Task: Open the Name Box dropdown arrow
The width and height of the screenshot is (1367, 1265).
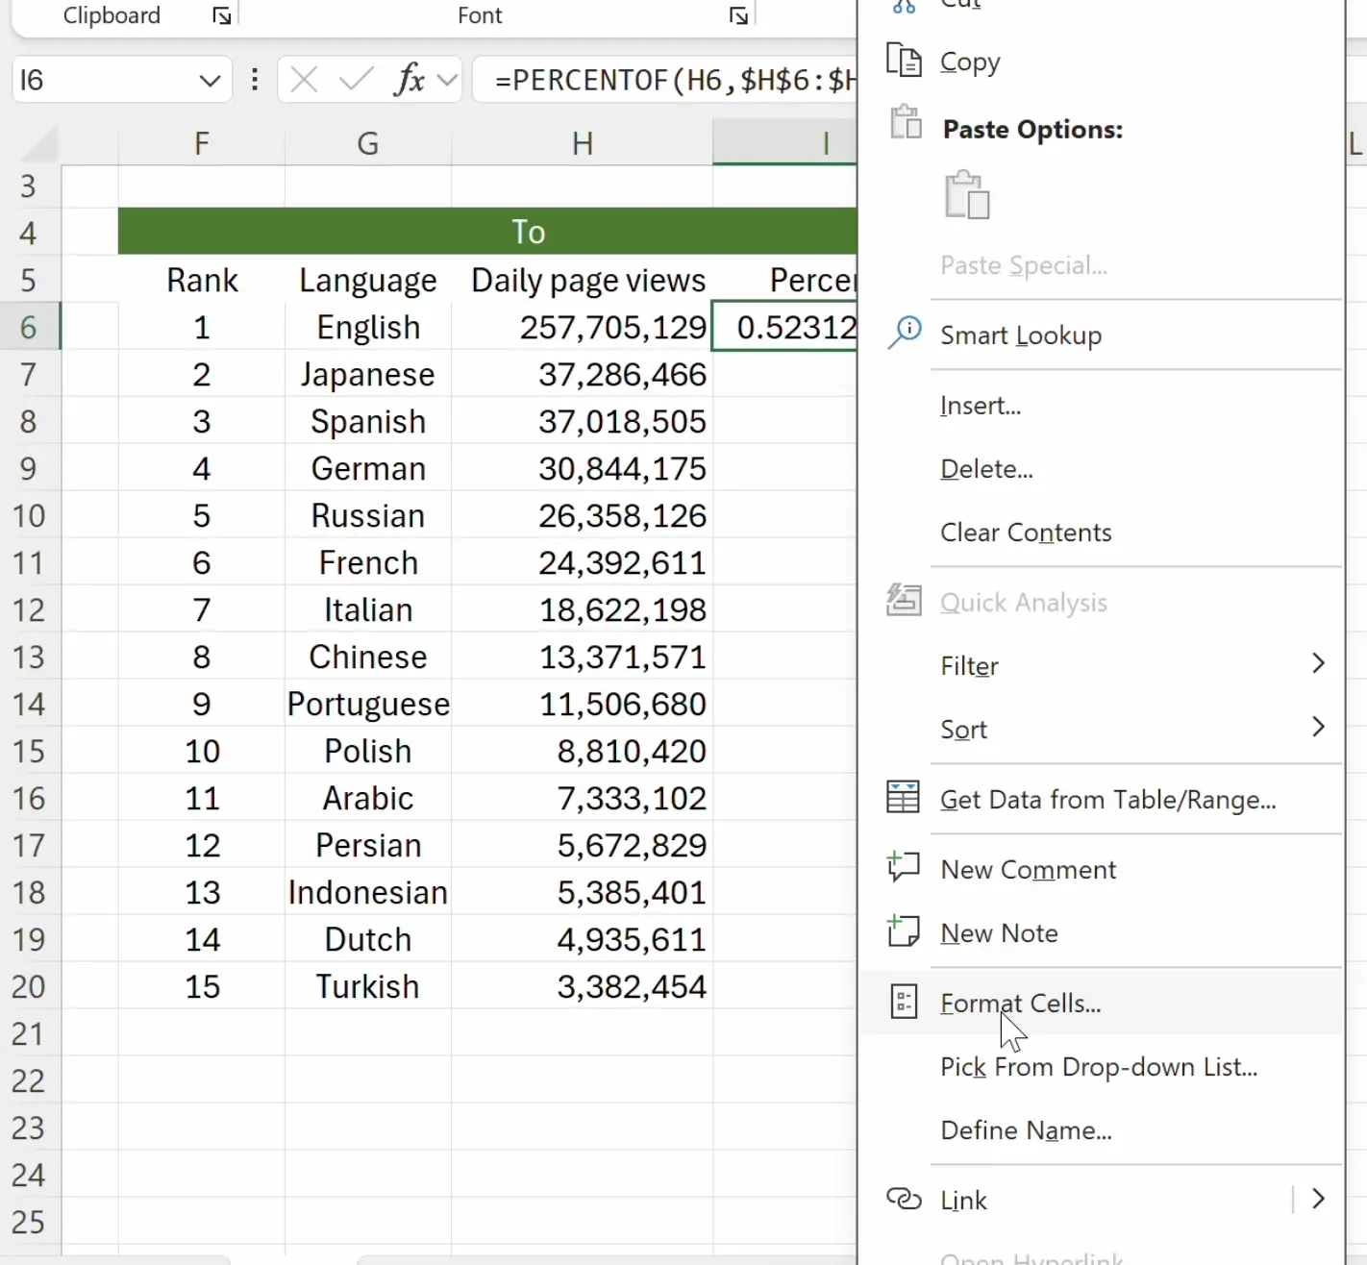Action: tap(210, 80)
